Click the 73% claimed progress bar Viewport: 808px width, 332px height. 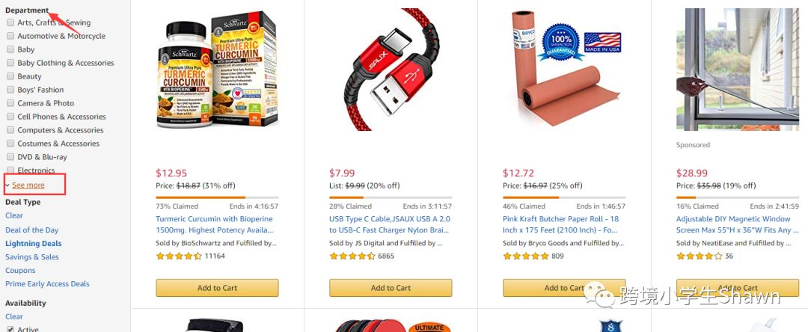(x=218, y=197)
